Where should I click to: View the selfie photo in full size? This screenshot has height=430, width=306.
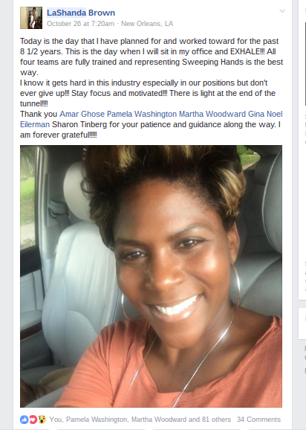pos(151,276)
